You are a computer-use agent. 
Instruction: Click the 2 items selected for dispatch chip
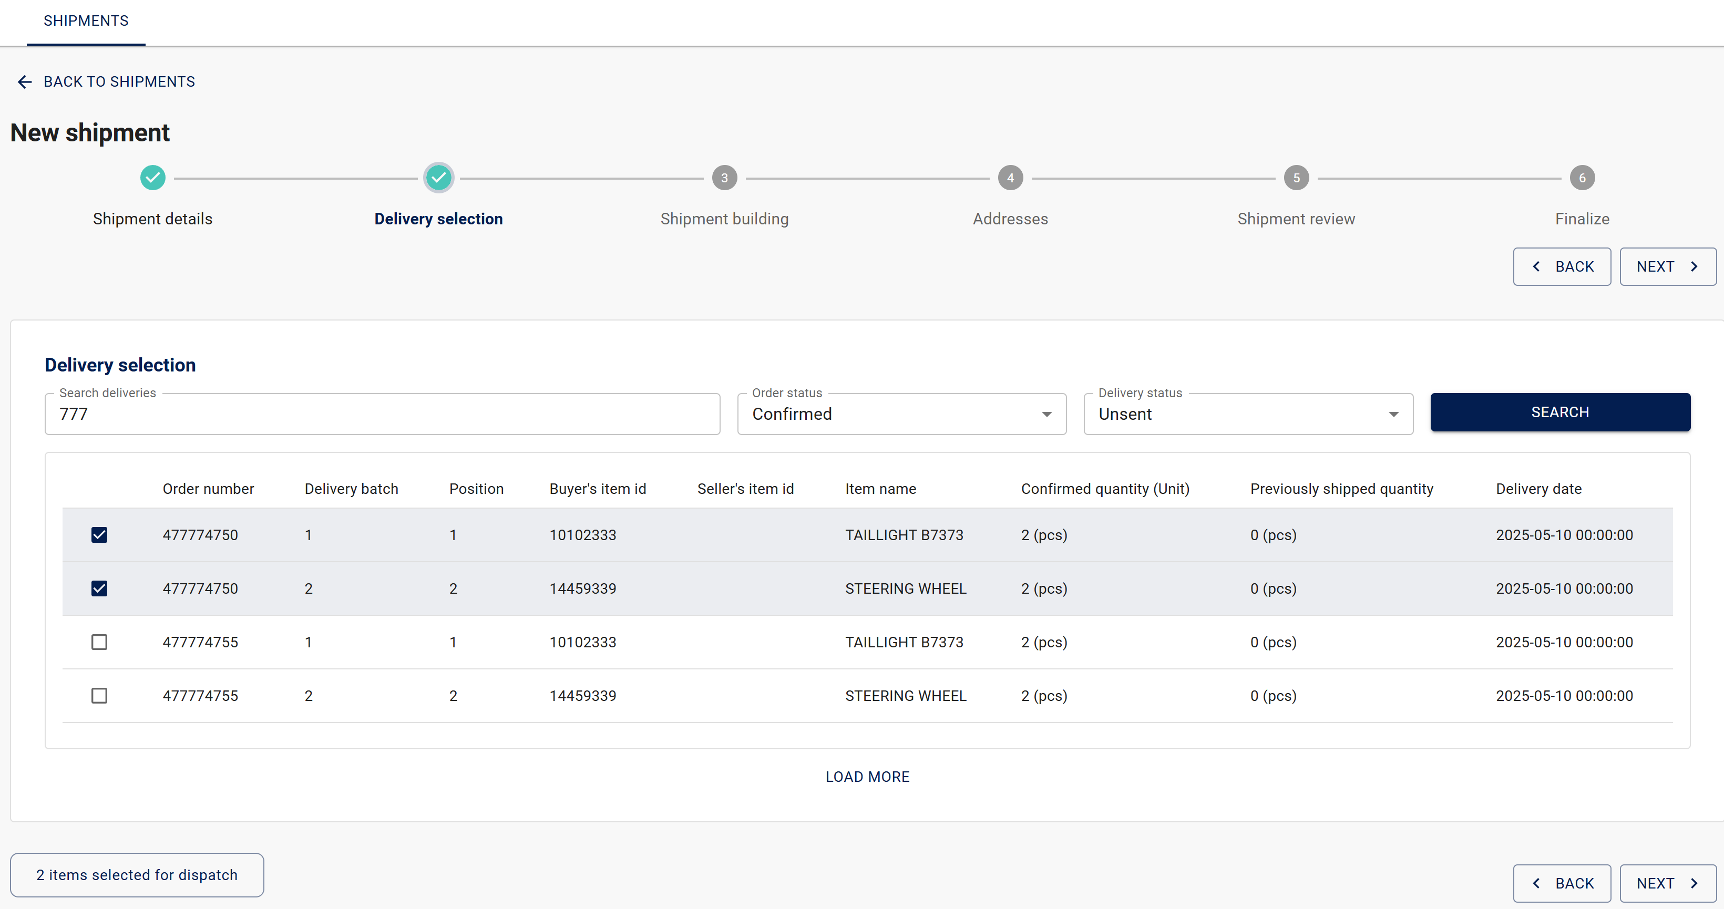pyautogui.click(x=137, y=875)
